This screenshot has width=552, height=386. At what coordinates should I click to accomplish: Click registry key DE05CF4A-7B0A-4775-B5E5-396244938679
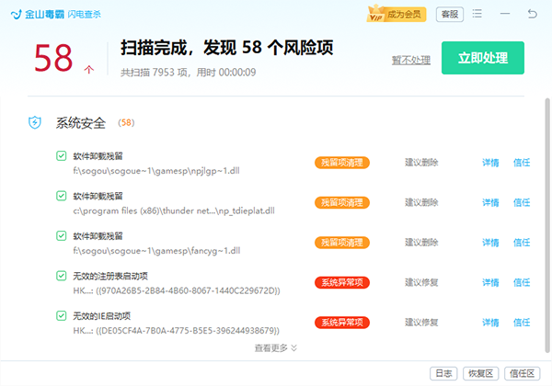(177, 331)
